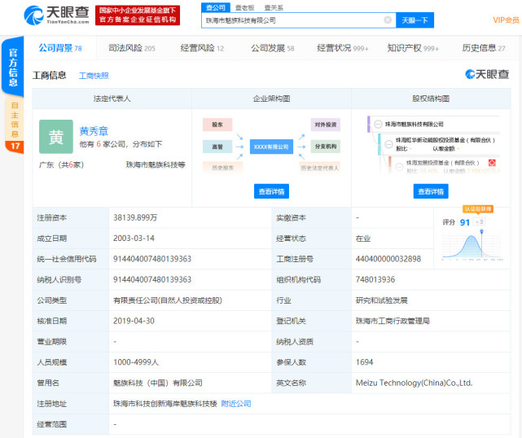The image size is (522, 438).
Task: Click the green 黄 avatar tile
Action: click(55, 137)
